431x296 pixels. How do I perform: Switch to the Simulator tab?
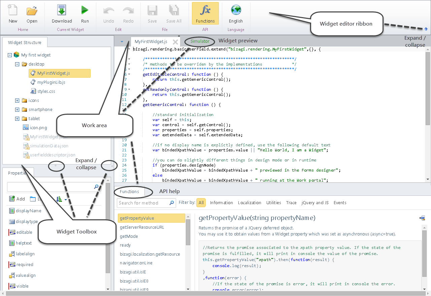click(x=200, y=41)
